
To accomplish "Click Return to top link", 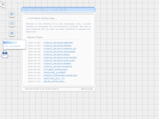I will click(87, 89).
